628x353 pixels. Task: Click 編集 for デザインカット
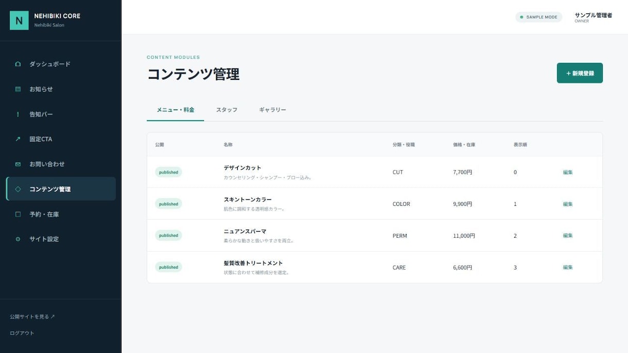[568, 172]
